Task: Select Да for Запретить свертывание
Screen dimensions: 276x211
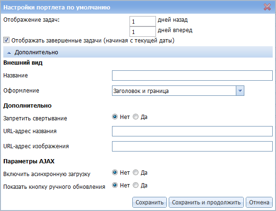Action: (136, 117)
